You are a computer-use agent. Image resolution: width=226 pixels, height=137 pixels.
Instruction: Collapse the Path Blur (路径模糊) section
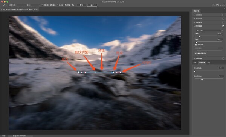coord(194,26)
